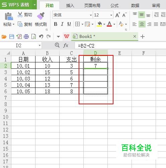Click the clear formatting eraser icon
The image size is (166, 168).
tap(121, 24)
